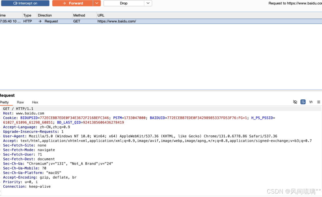
Task: Click the Upgrade-Insecure-Requests header line
Action: 33,132
